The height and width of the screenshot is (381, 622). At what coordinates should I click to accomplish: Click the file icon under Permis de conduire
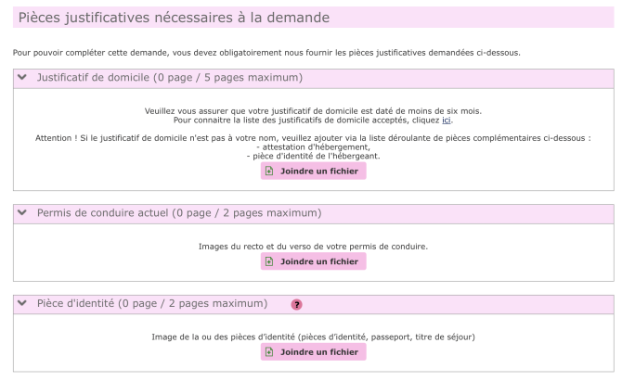point(270,262)
